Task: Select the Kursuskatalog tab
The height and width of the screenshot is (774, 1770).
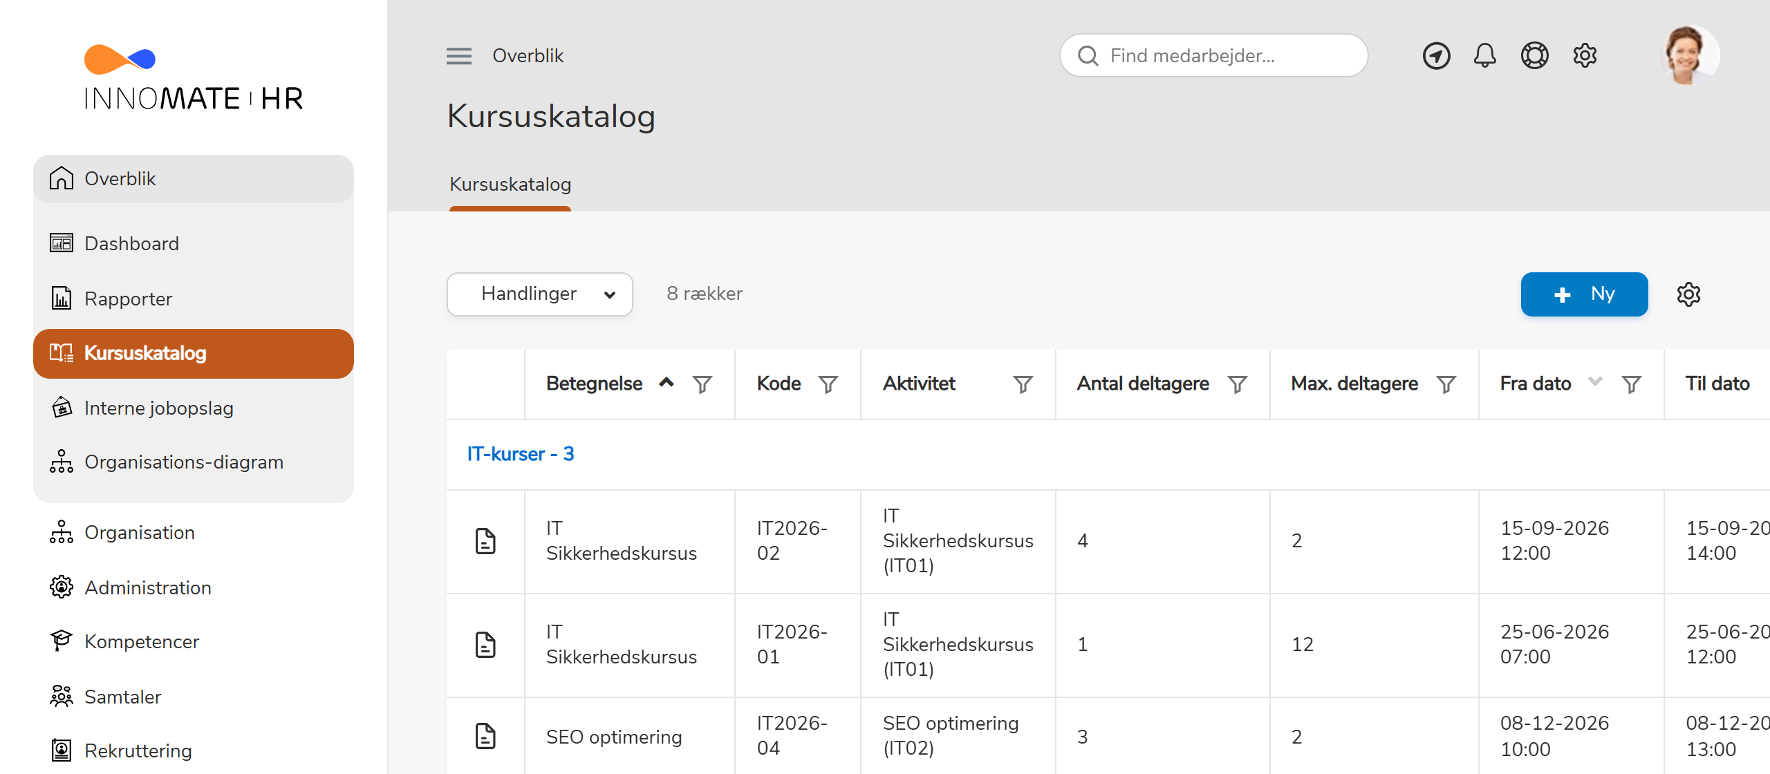Action: (x=510, y=185)
